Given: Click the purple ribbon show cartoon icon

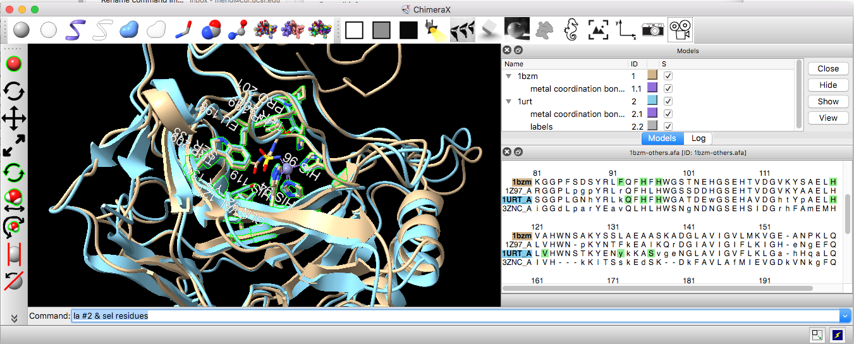Looking at the screenshot, I should pyautogui.click(x=76, y=30).
